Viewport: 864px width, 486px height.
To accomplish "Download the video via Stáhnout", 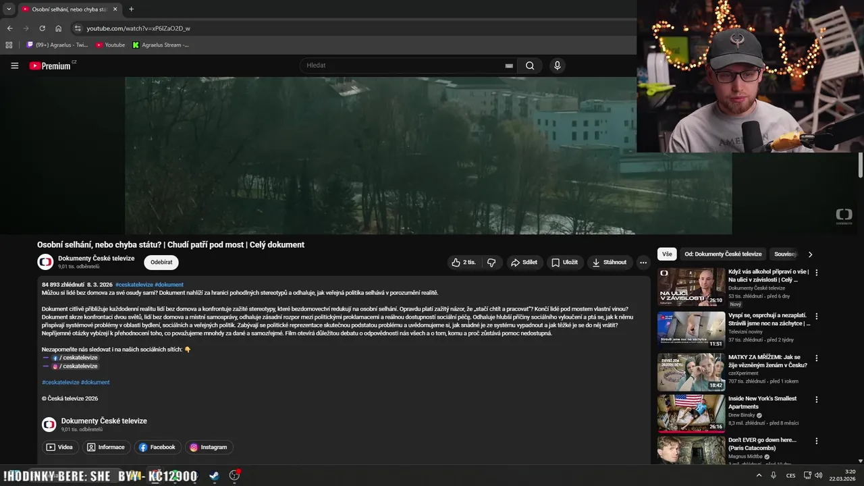I will (609, 263).
